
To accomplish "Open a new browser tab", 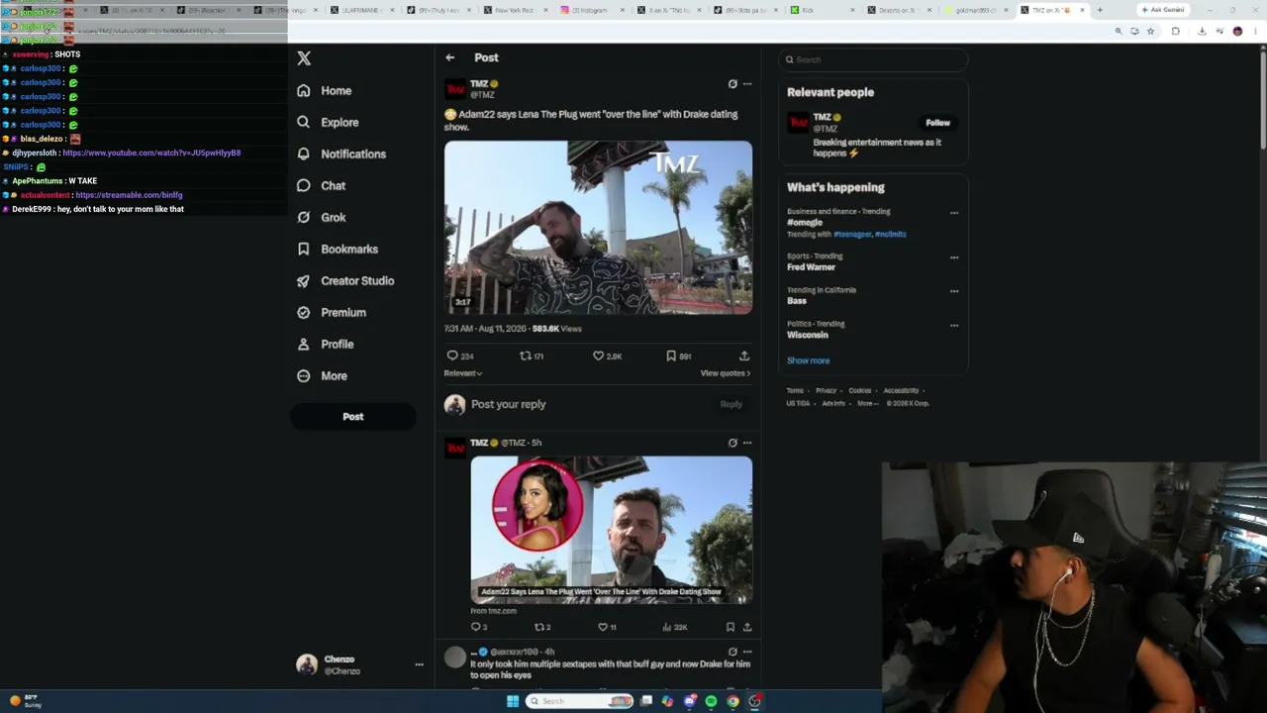I will pyautogui.click(x=1100, y=10).
